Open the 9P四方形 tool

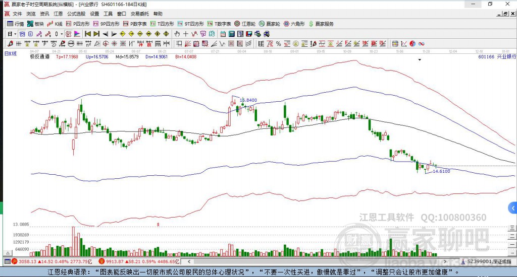(106, 24)
